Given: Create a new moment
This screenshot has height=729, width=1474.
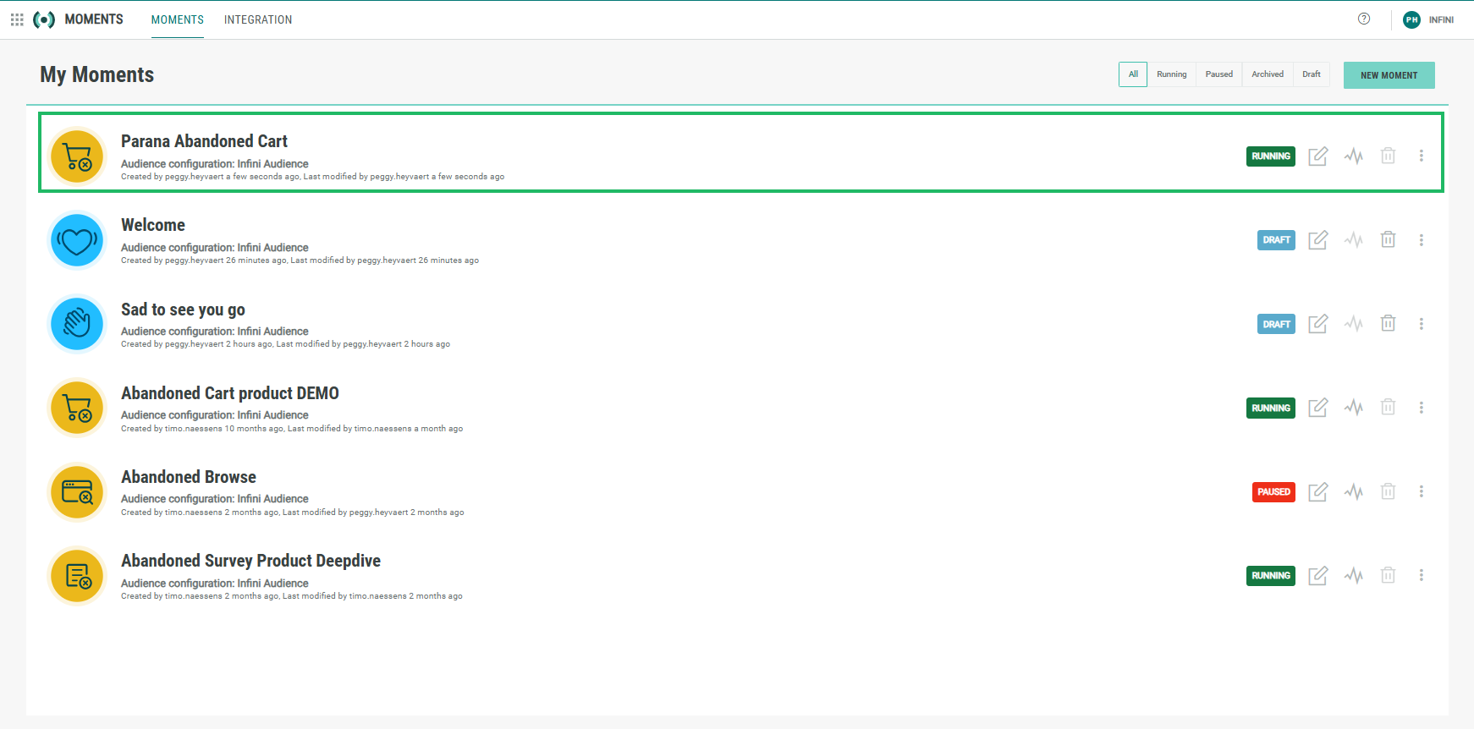Looking at the screenshot, I should coord(1389,75).
